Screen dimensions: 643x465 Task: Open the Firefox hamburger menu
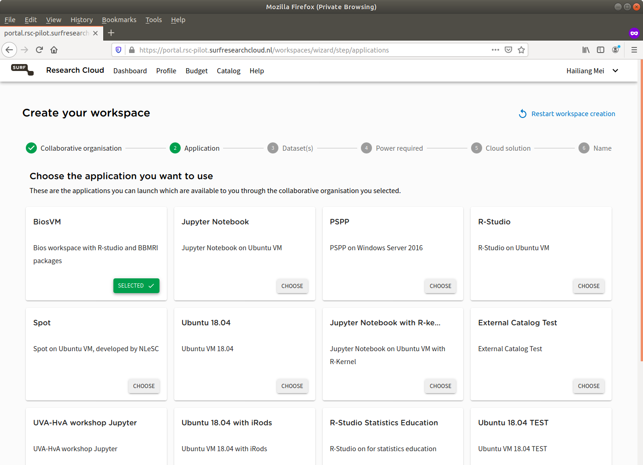click(634, 50)
